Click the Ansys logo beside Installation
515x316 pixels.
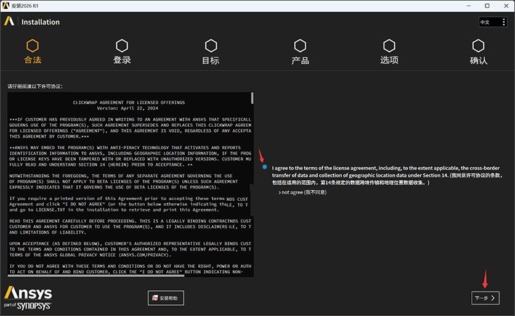coord(9,21)
